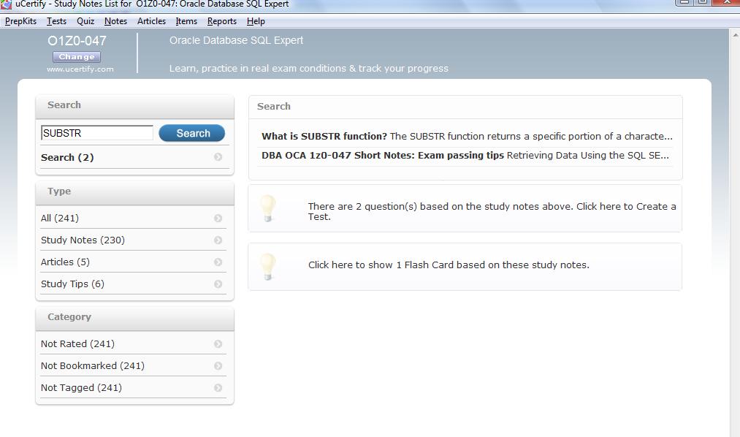Visit the www.ucertify.com link

point(80,69)
